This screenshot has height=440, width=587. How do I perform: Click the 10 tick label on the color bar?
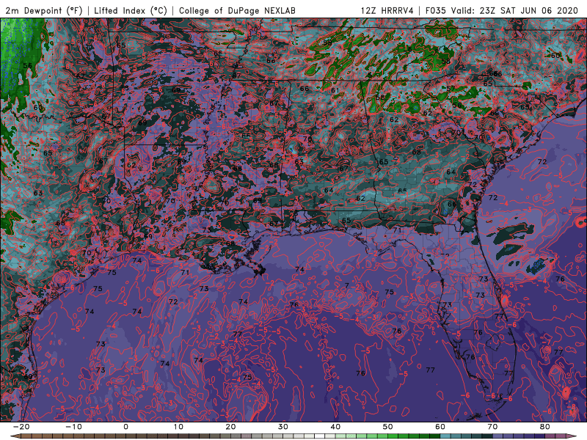coord(178,427)
